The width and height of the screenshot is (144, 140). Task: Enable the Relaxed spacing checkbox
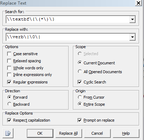pos(9,61)
